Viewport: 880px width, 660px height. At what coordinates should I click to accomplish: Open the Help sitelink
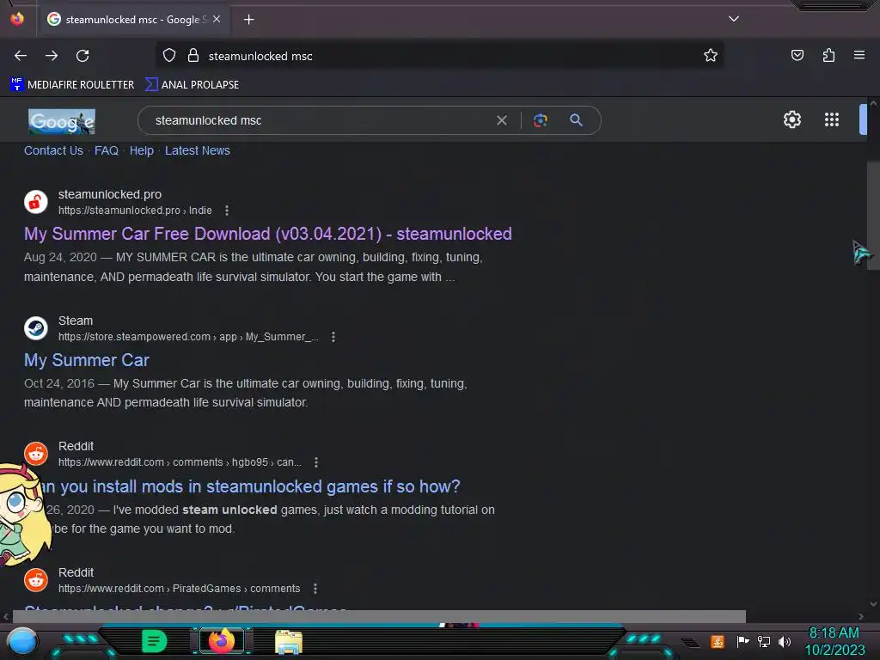pyautogui.click(x=142, y=150)
